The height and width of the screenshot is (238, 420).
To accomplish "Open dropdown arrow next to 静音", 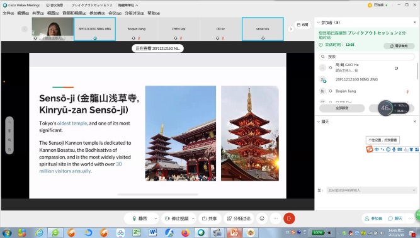I will tap(156, 218).
